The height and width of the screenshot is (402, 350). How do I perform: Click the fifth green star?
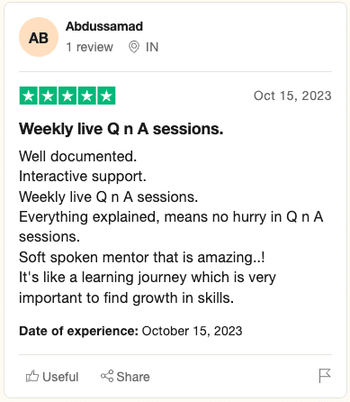coord(106,96)
